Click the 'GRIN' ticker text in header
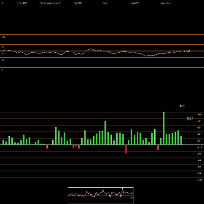Viewport: 204px width, 204px height. click(135, 3)
